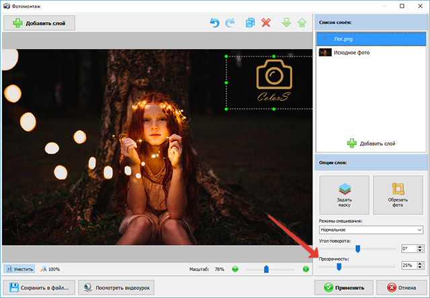This screenshot has width=430, height=298.
Task: Zoom out with green minus icon
Action: tap(235, 269)
